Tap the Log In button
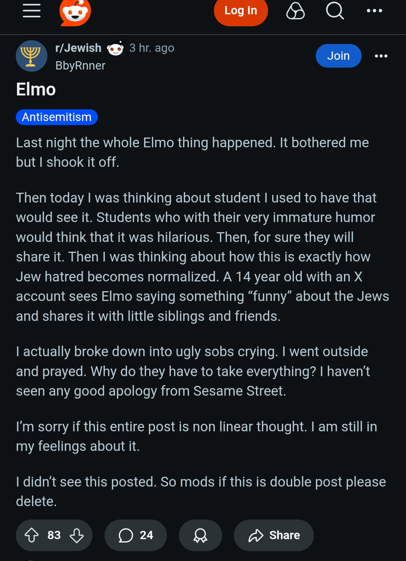This screenshot has height=561, width=406. pos(241,11)
